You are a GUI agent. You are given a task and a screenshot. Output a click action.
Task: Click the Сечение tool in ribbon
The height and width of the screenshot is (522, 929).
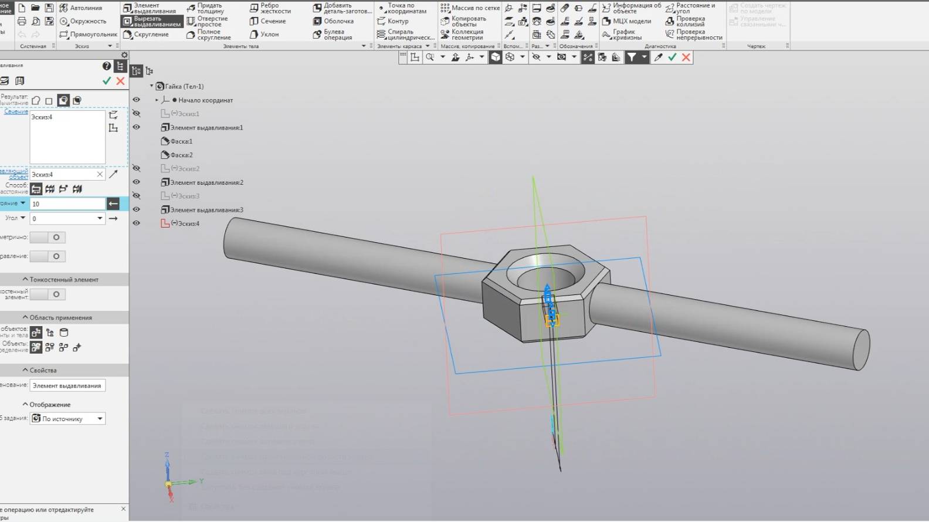(x=267, y=21)
